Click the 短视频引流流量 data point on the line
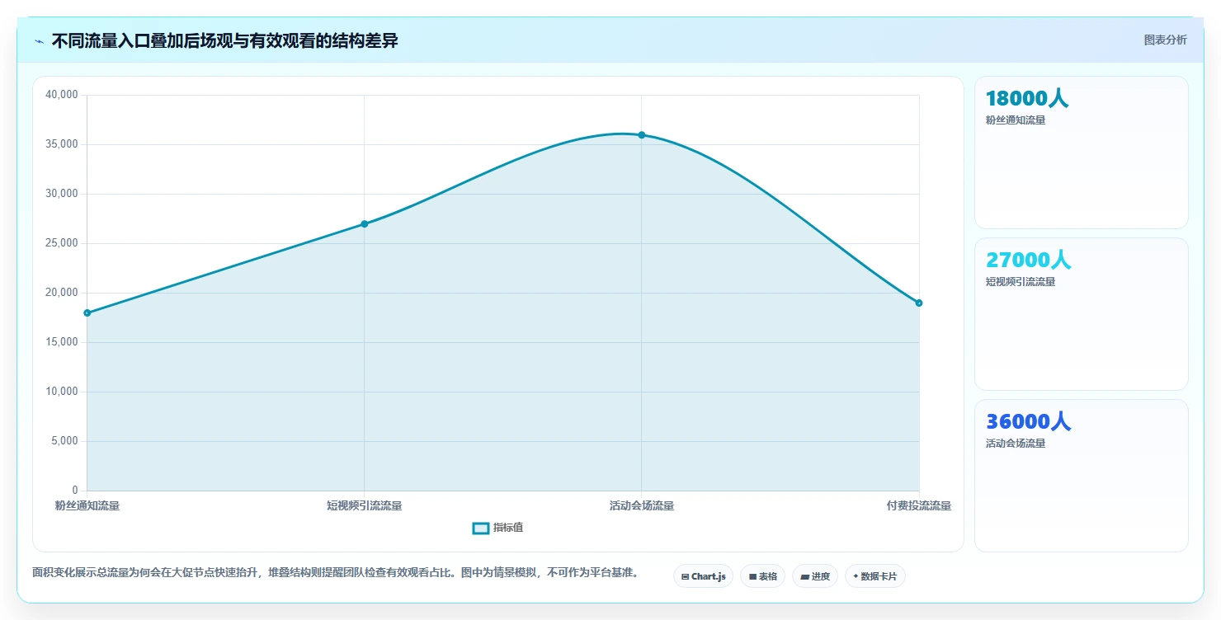The height and width of the screenshot is (620, 1221). pyautogui.click(x=365, y=223)
